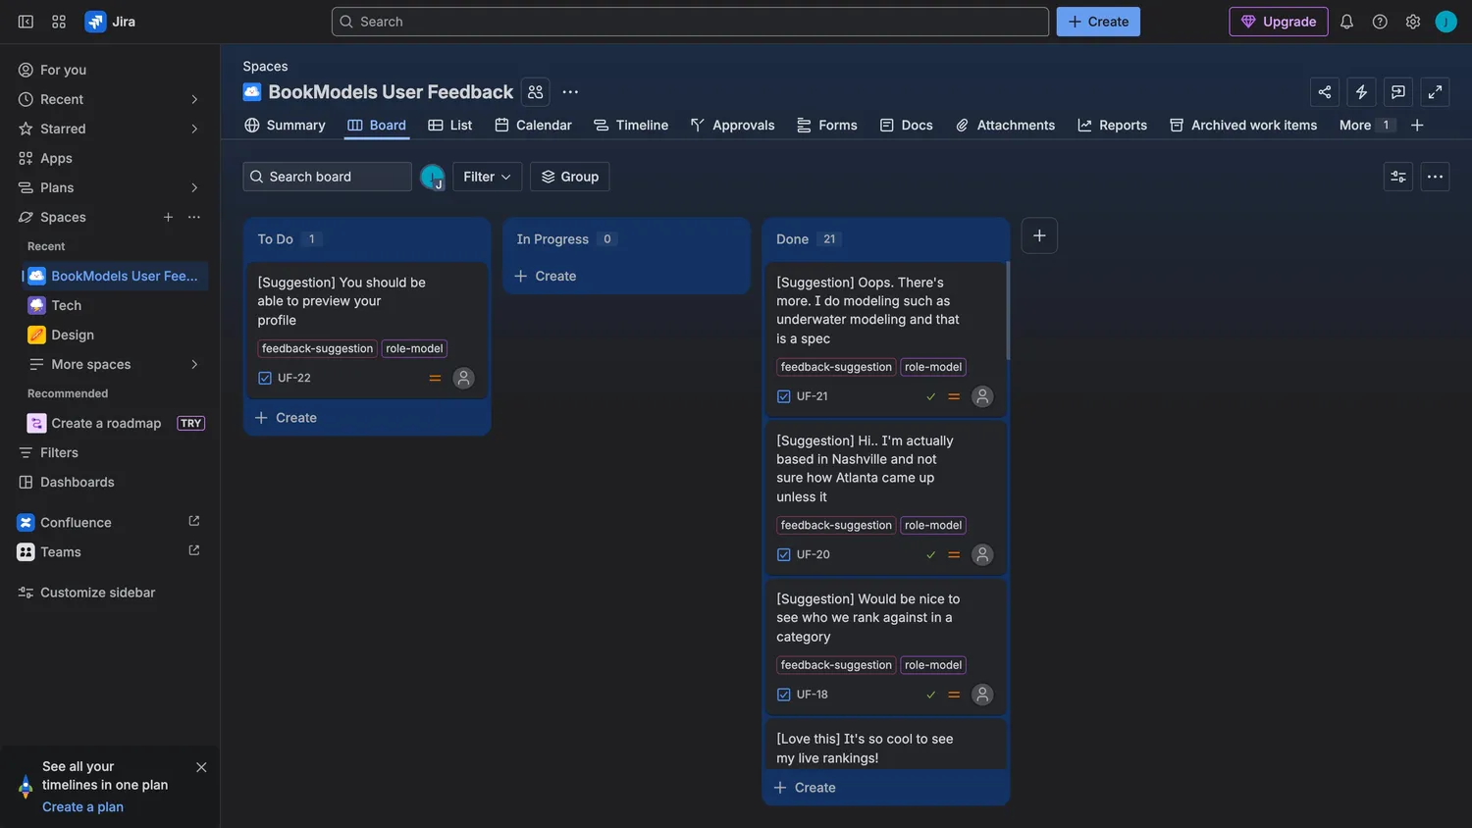1472x828 pixels.
Task: Open the Filter dropdown
Action: [x=487, y=177]
